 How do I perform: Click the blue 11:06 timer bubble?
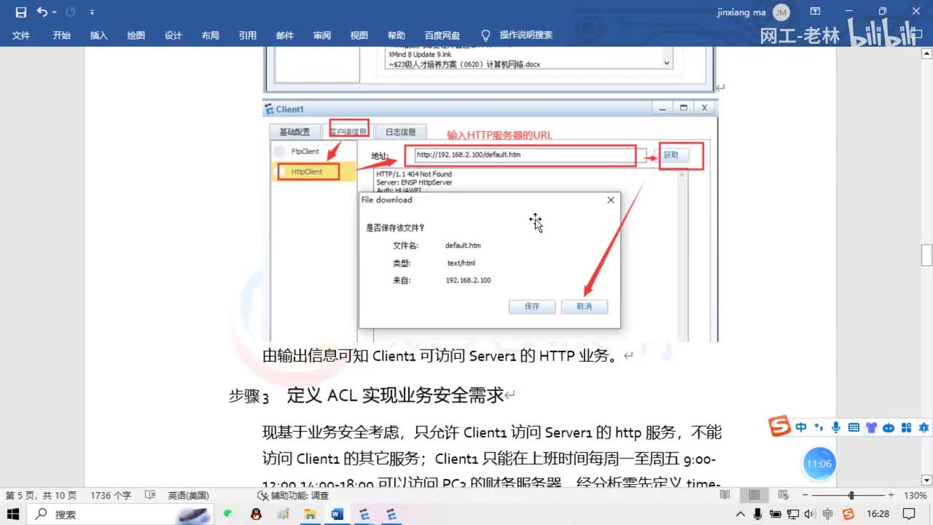tap(819, 464)
